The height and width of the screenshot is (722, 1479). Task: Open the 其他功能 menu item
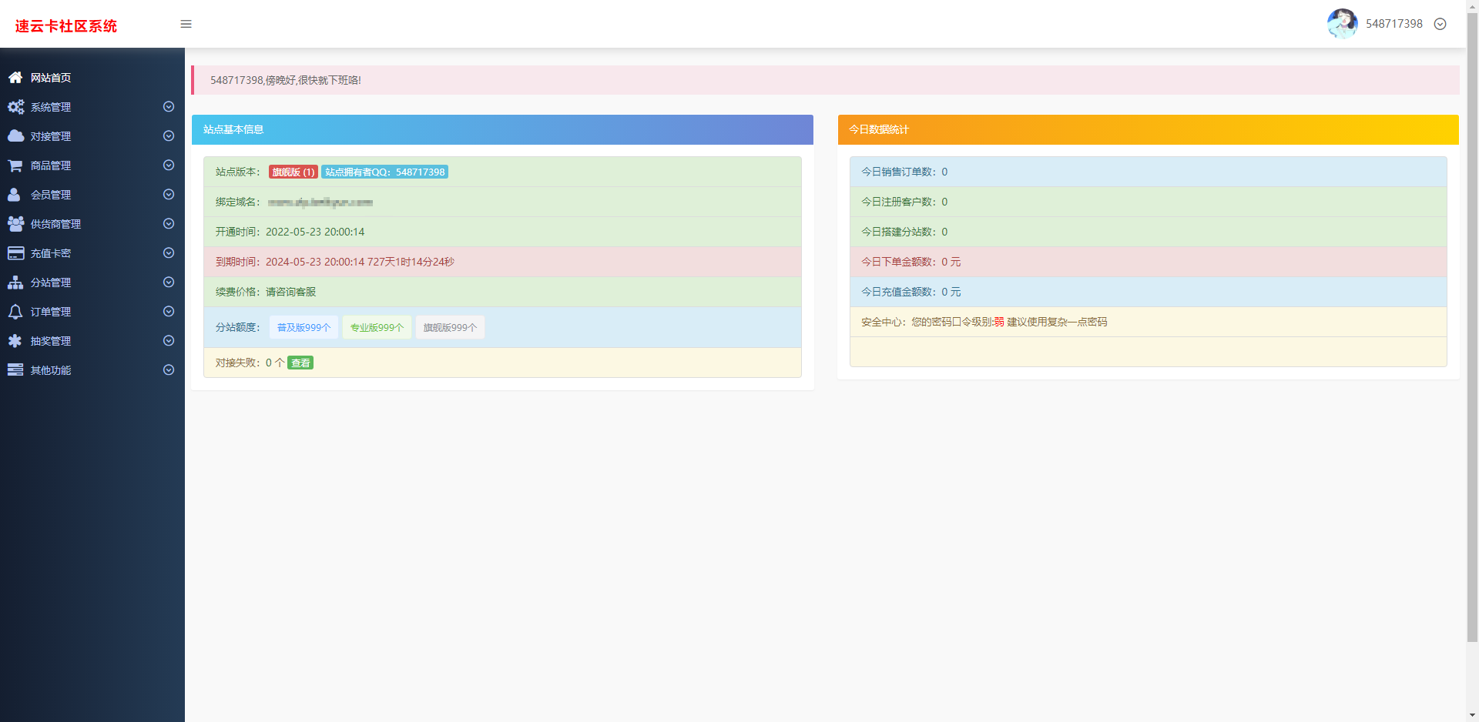51,370
